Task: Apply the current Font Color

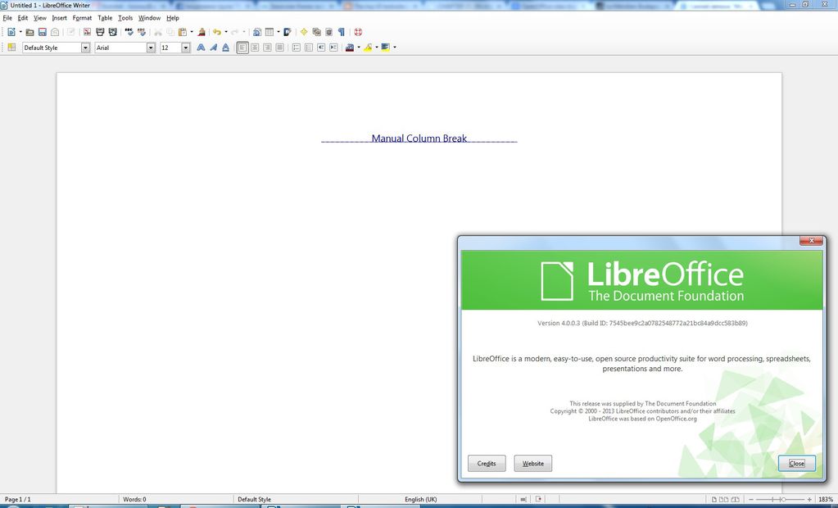Action: click(350, 48)
